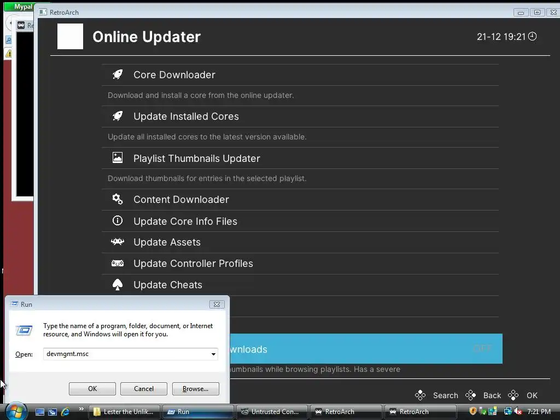Click the OK label in the RetroArch footer
This screenshot has height=420, width=560.
[x=532, y=395]
